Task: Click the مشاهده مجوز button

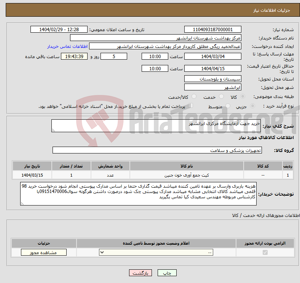Action: click(x=44, y=253)
